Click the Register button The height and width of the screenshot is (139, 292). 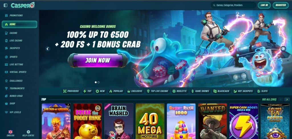(x=281, y=5)
